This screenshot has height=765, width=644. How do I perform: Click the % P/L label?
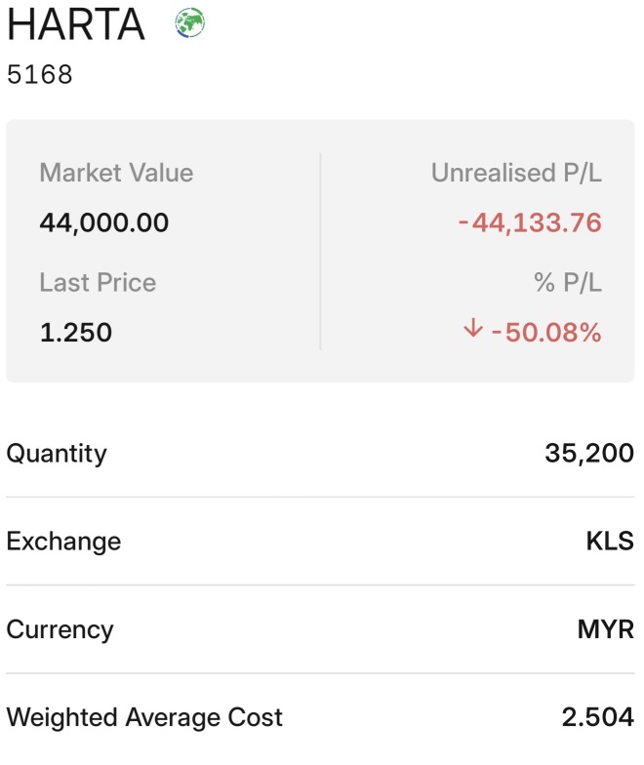pyautogui.click(x=568, y=283)
